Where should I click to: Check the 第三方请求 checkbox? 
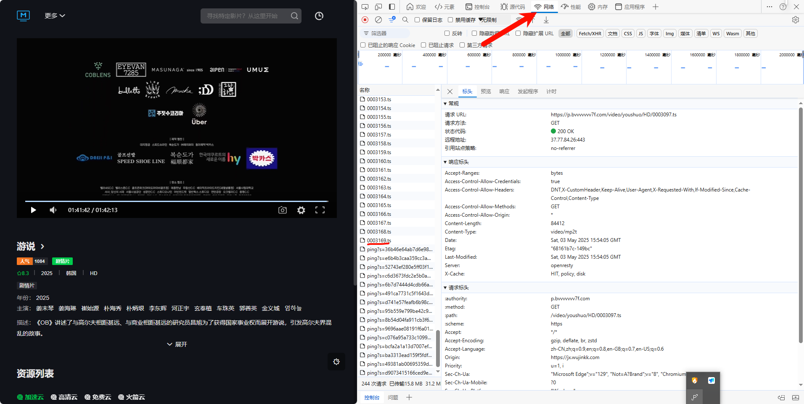[462, 45]
